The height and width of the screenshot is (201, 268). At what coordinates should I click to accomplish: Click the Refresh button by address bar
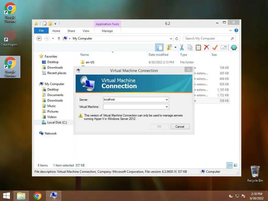click(x=177, y=38)
